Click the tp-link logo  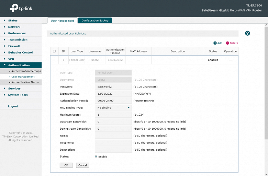[21, 8]
